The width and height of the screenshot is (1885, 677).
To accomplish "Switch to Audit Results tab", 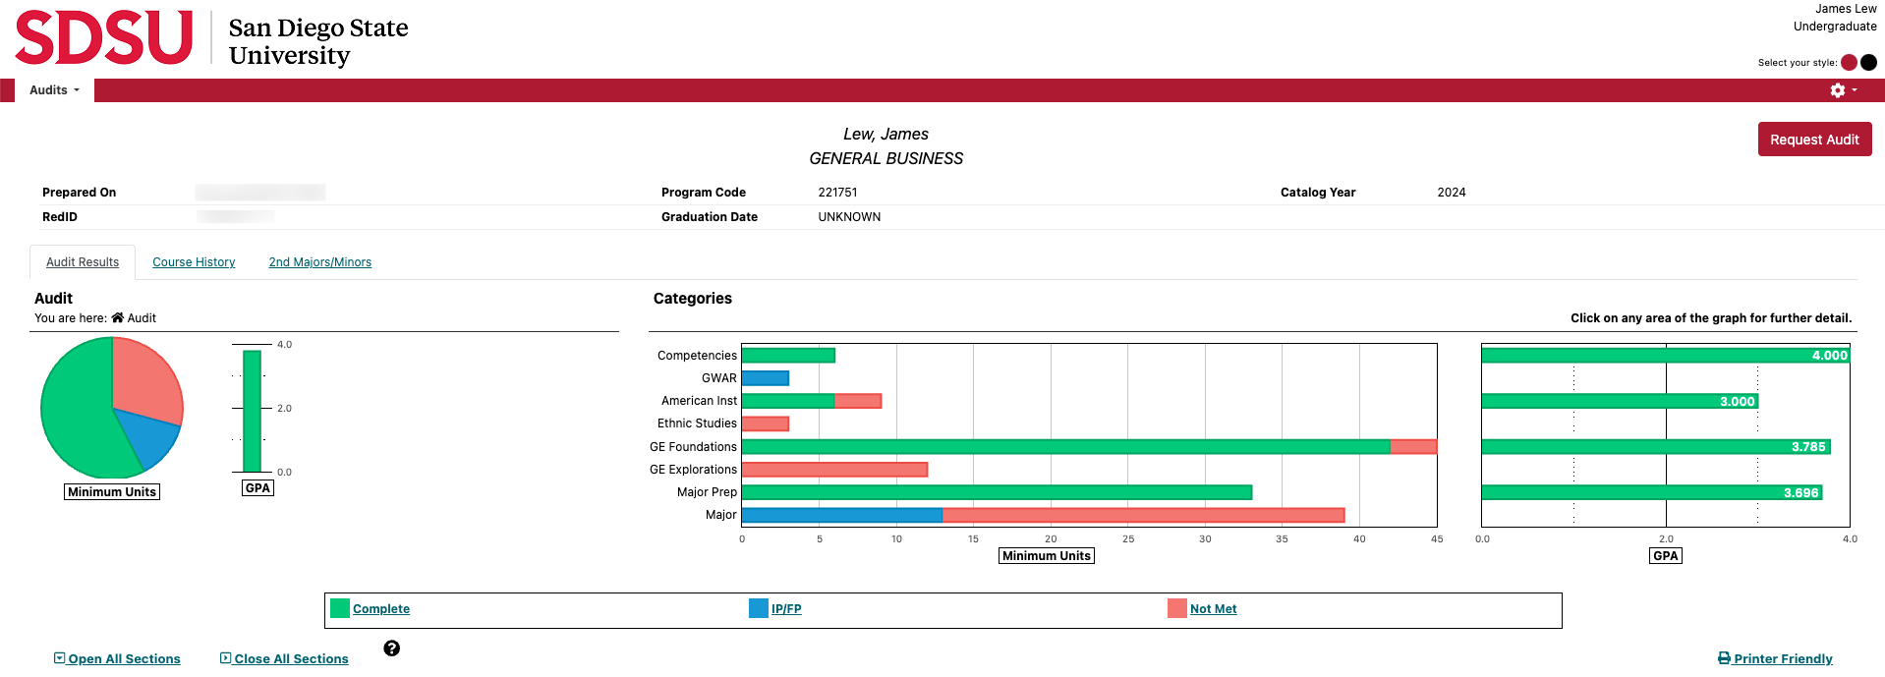I will [83, 262].
